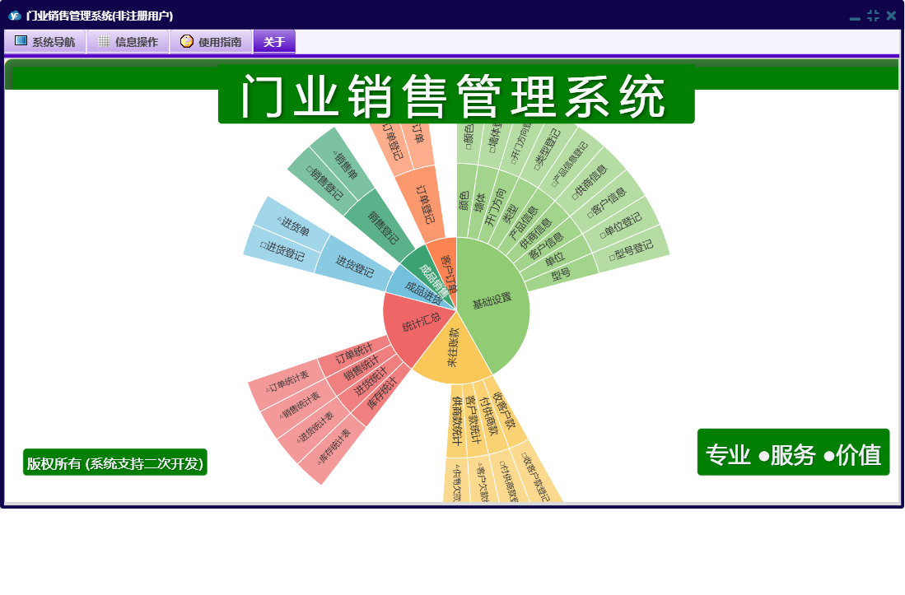Open the 类型 middle-ring segment

(x=510, y=215)
